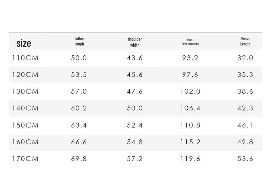The height and width of the screenshot is (189, 271).
Task: Select the 110CM size row label
Action: pos(25,58)
